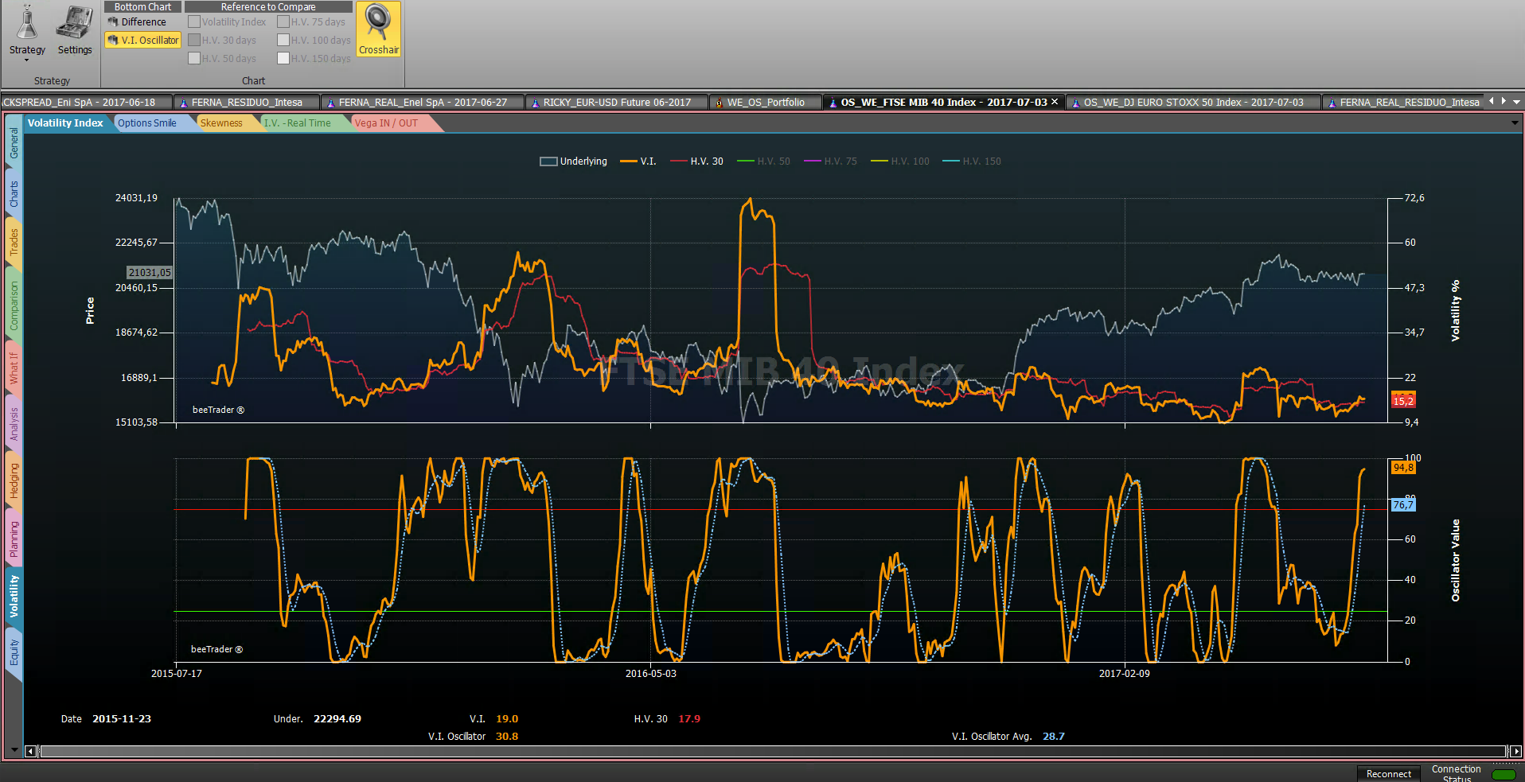The height and width of the screenshot is (782, 1525).
Task: Click the horizontal scrollbar at the bottom
Action: coord(774,751)
